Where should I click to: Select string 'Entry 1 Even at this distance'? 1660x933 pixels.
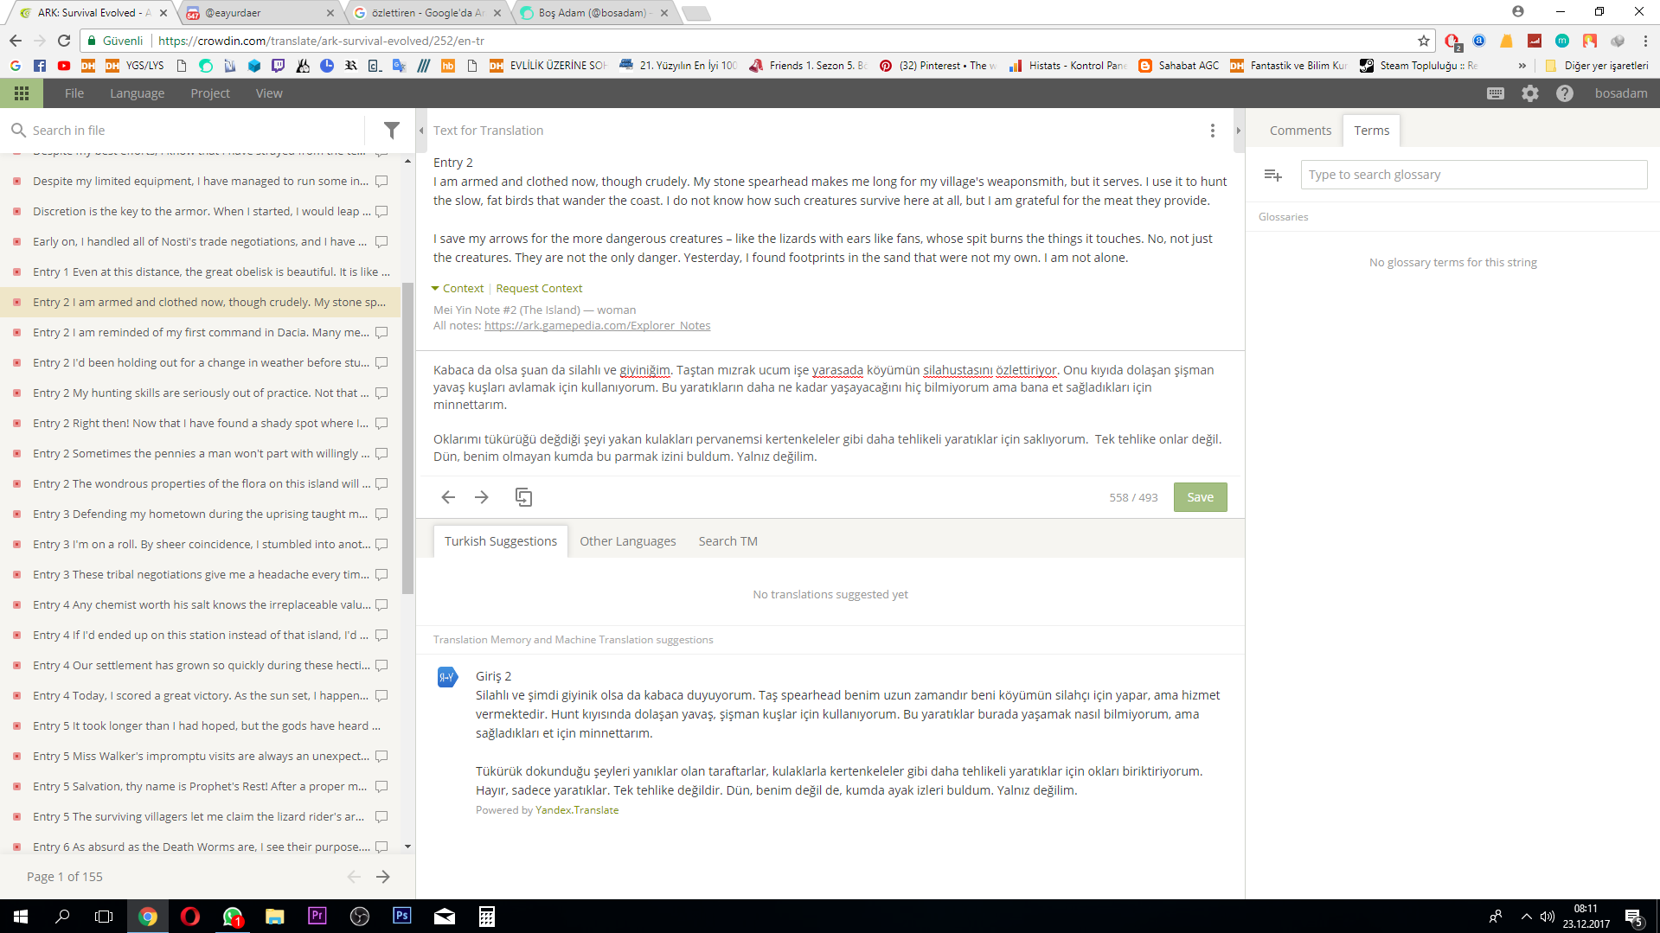201,272
